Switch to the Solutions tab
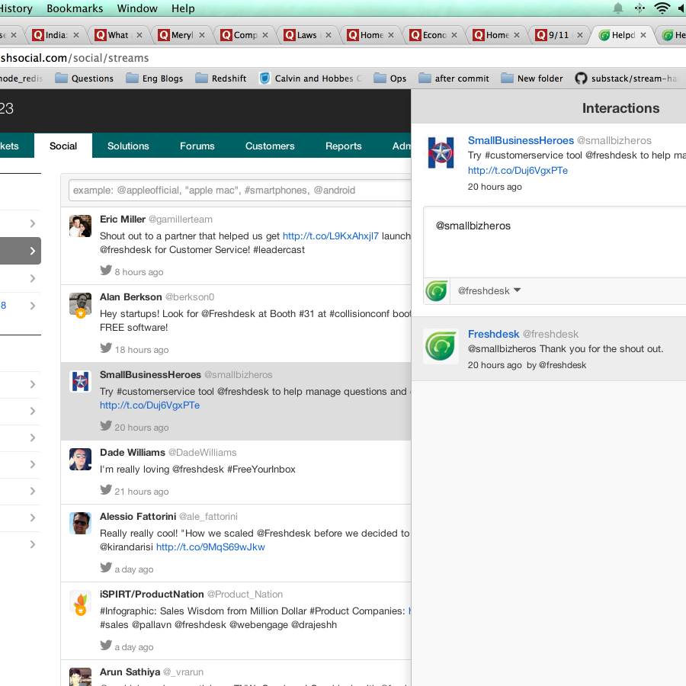The height and width of the screenshot is (686, 686). click(128, 146)
